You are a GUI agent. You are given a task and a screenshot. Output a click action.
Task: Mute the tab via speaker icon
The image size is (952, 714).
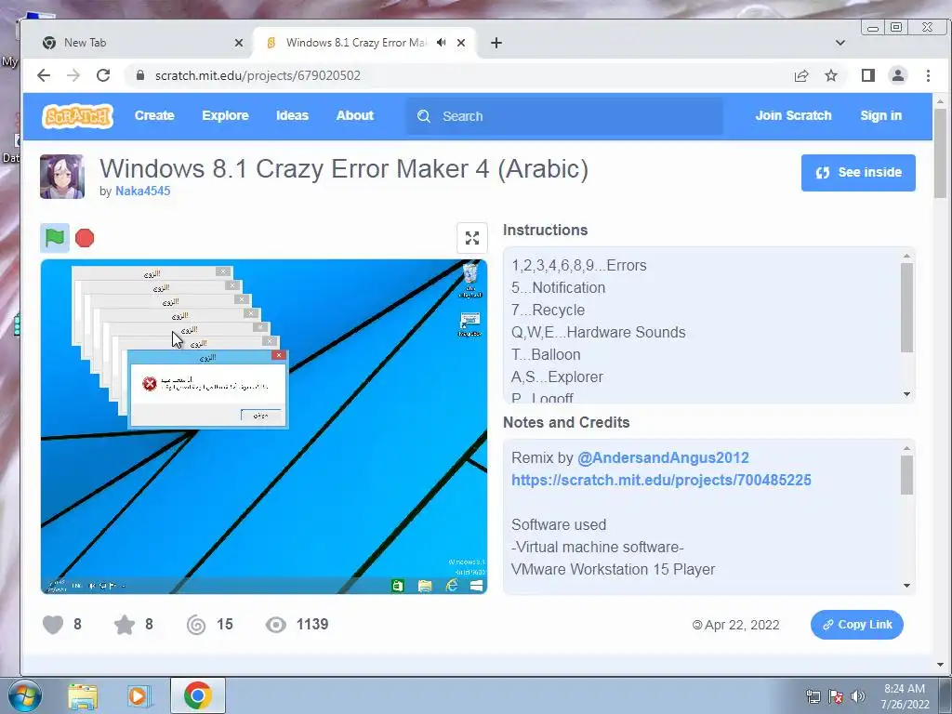click(x=442, y=43)
